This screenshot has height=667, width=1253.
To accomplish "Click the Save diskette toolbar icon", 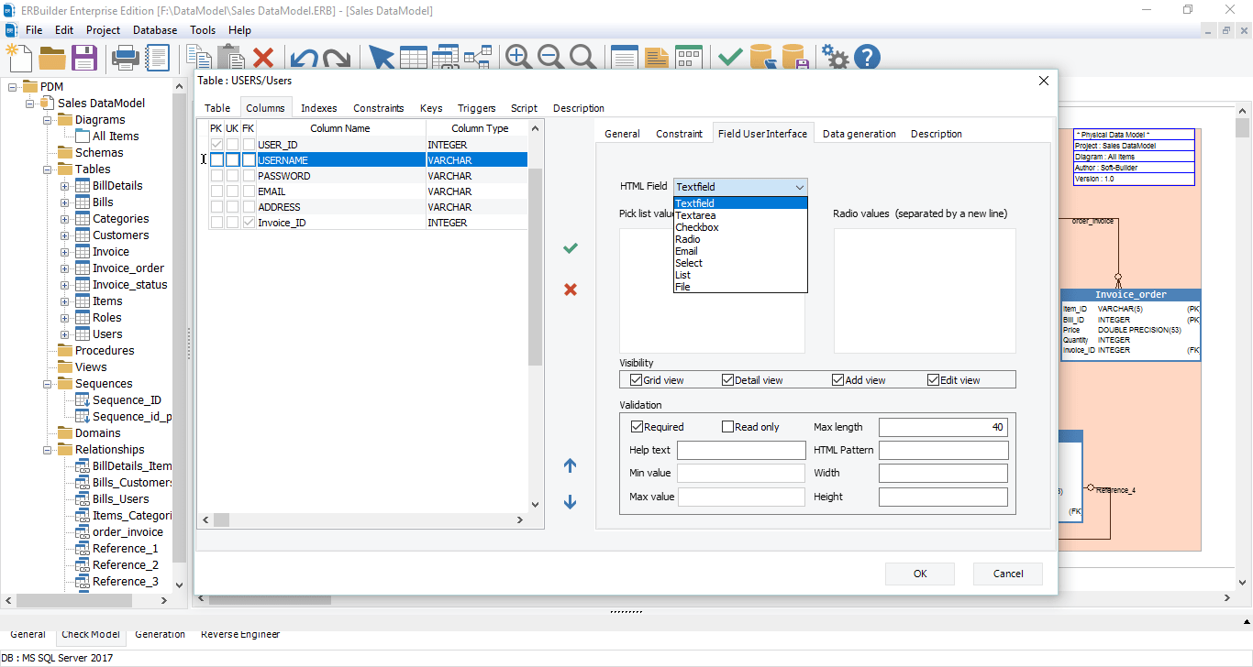I will [x=84, y=58].
